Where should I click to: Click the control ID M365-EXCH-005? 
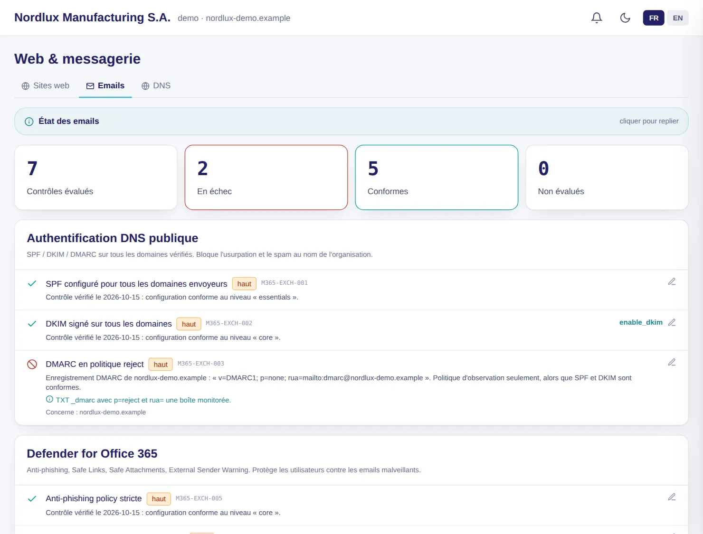click(x=199, y=498)
